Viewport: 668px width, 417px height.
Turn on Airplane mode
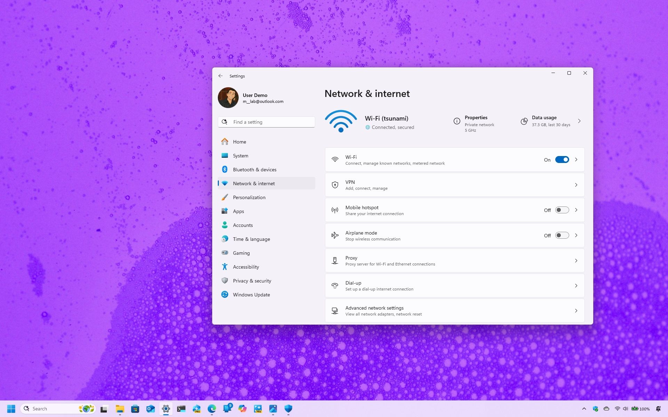pyautogui.click(x=562, y=235)
